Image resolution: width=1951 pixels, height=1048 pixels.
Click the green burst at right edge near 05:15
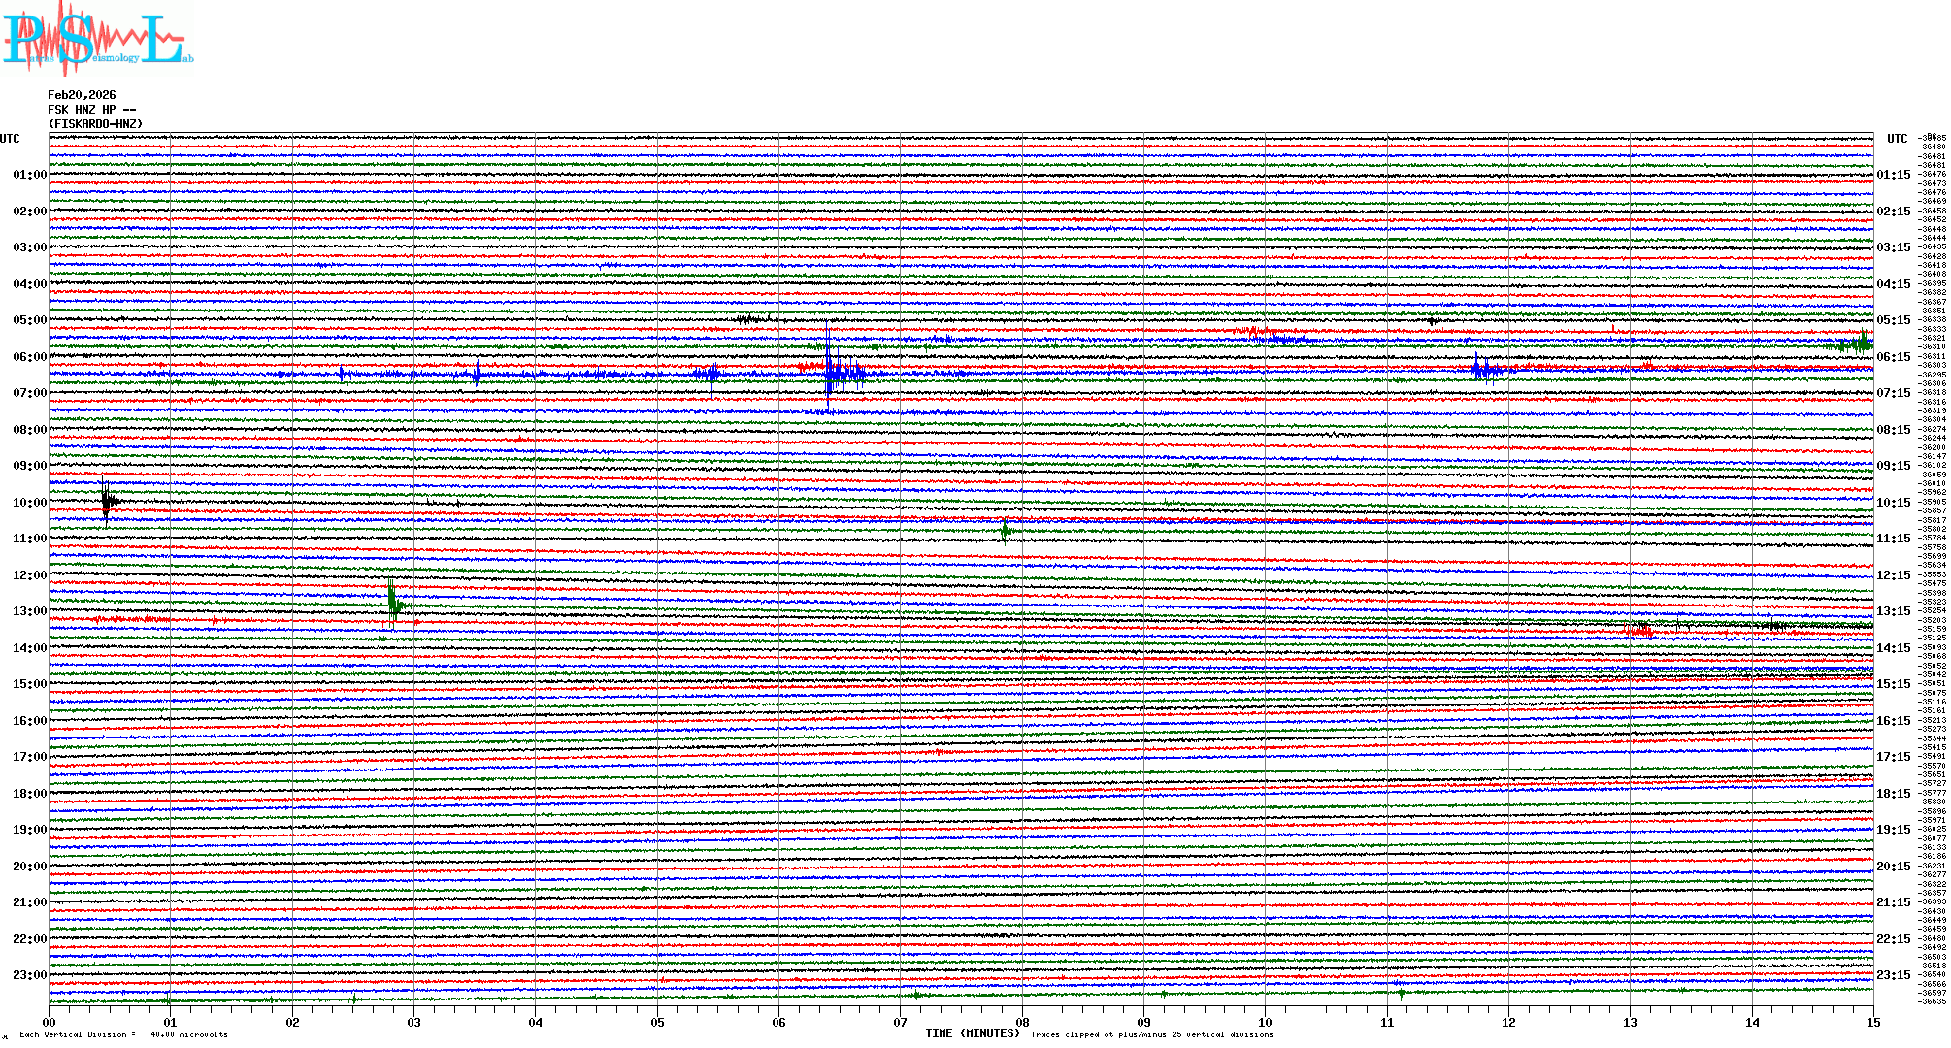[1859, 343]
